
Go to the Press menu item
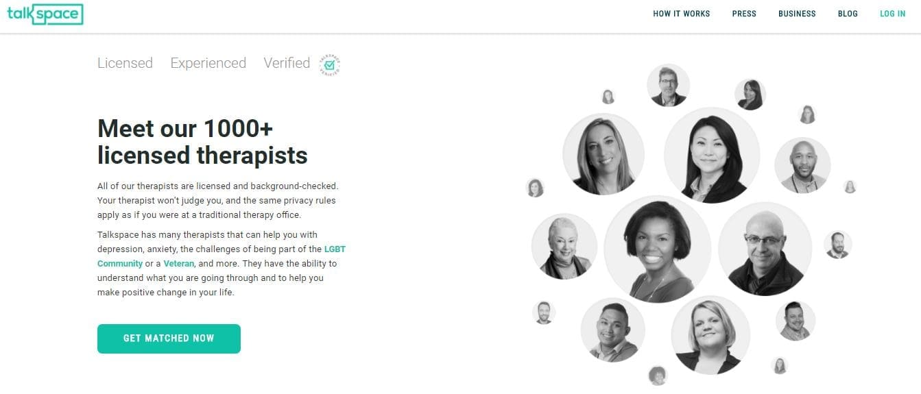744,14
